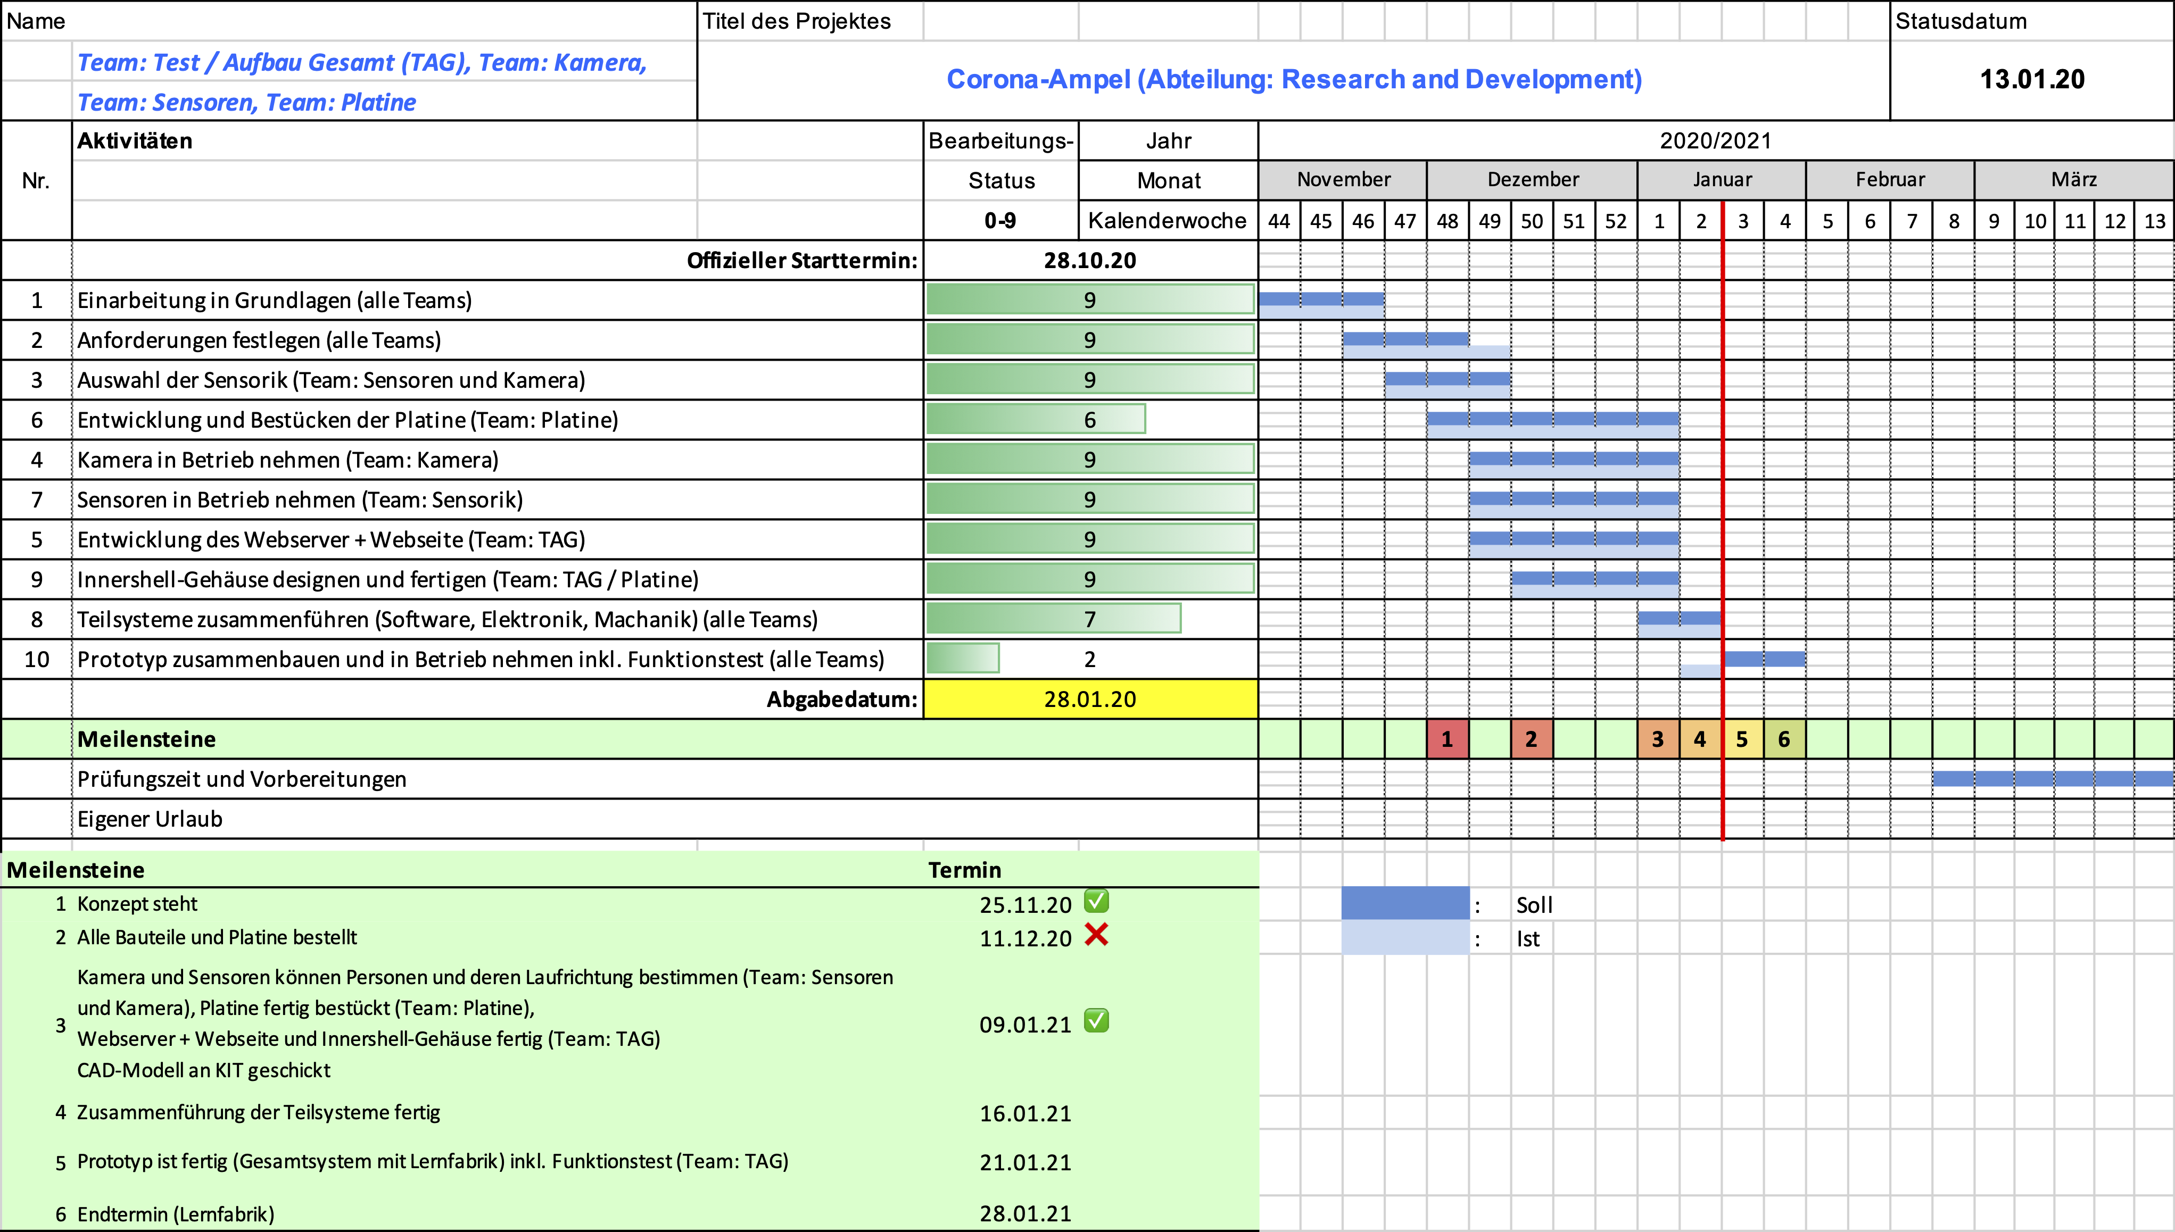2175x1232 pixels.
Task: Click green checkmark next to 25.11.20
Action: click(1096, 901)
